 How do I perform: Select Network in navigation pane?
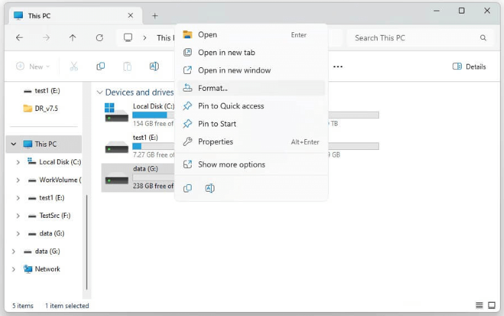[42, 269]
